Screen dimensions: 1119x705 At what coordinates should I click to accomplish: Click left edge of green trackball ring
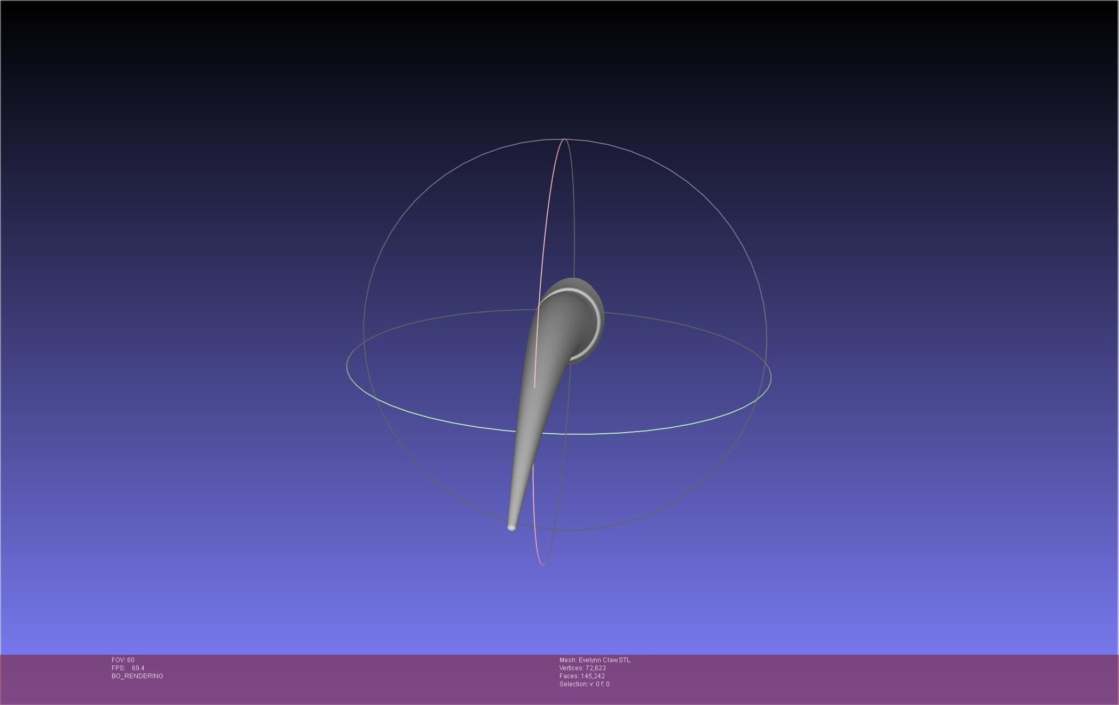[x=347, y=366]
